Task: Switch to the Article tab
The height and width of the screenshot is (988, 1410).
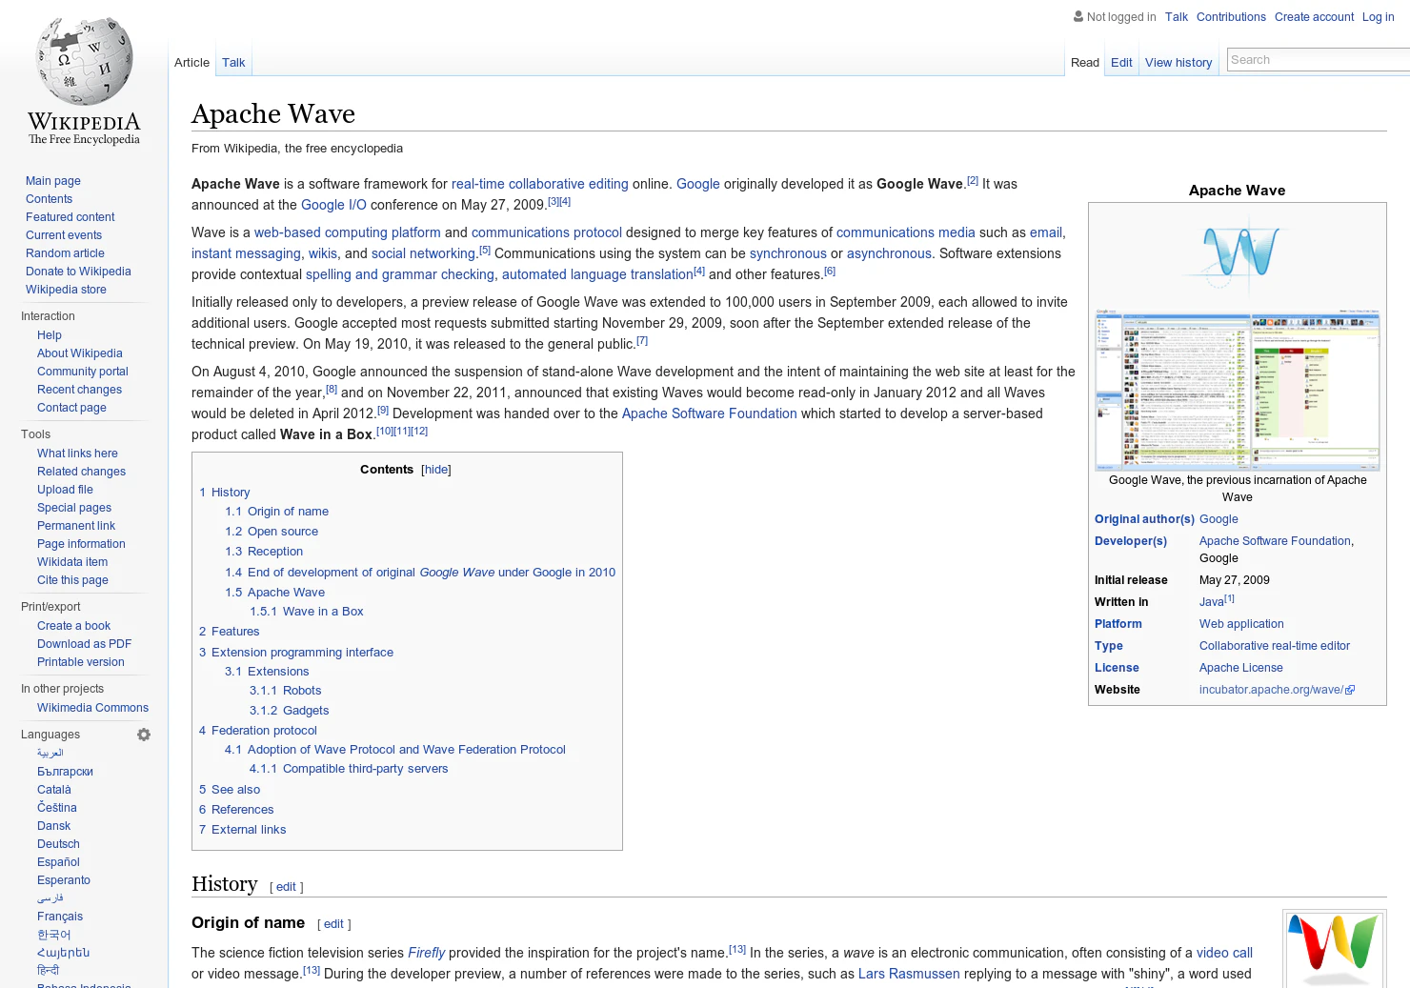Action: coord(191,63)
